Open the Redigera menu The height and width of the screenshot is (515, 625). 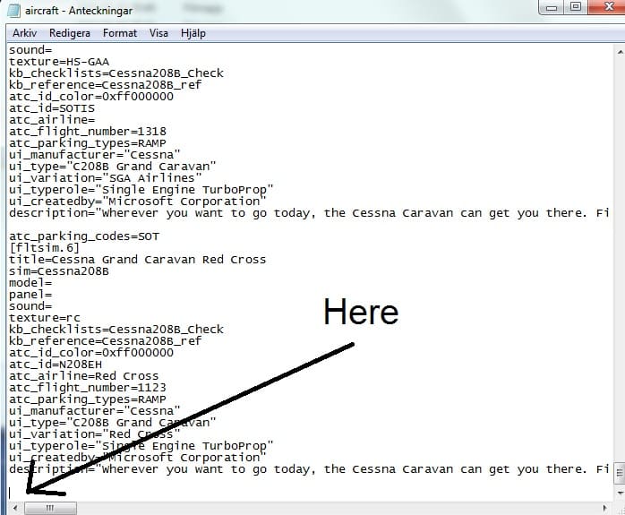pos(70,33)
